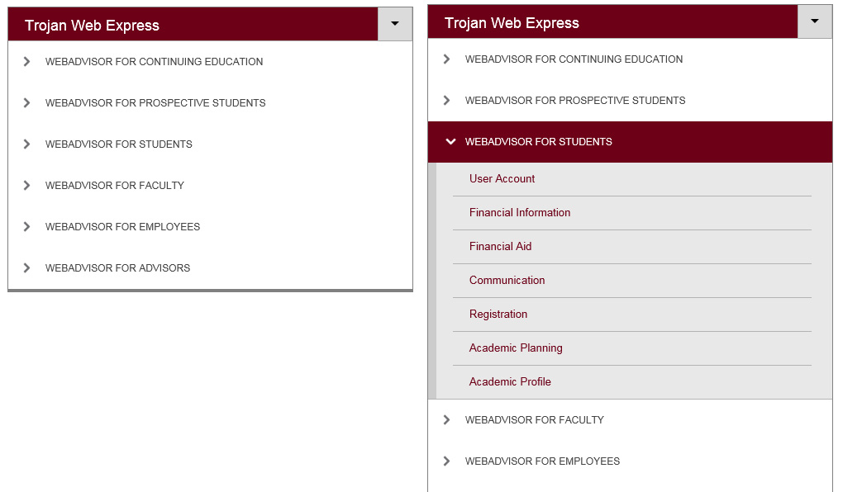This screenshot has height=492, width=843.
Task: Click the chevron icon beside WebAdvisor for Advisors
Action: pyautogui.click(x=27, y=267)
